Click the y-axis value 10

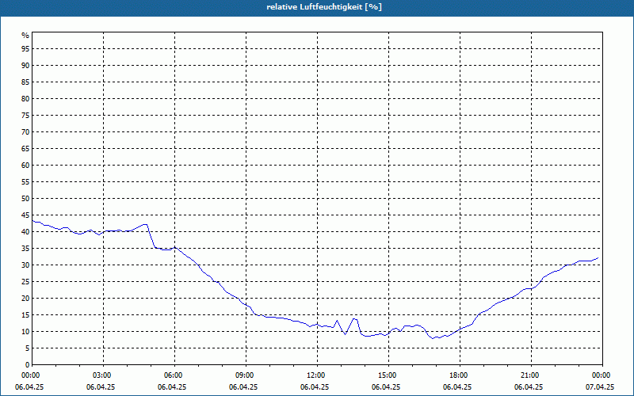click(25, 332)
